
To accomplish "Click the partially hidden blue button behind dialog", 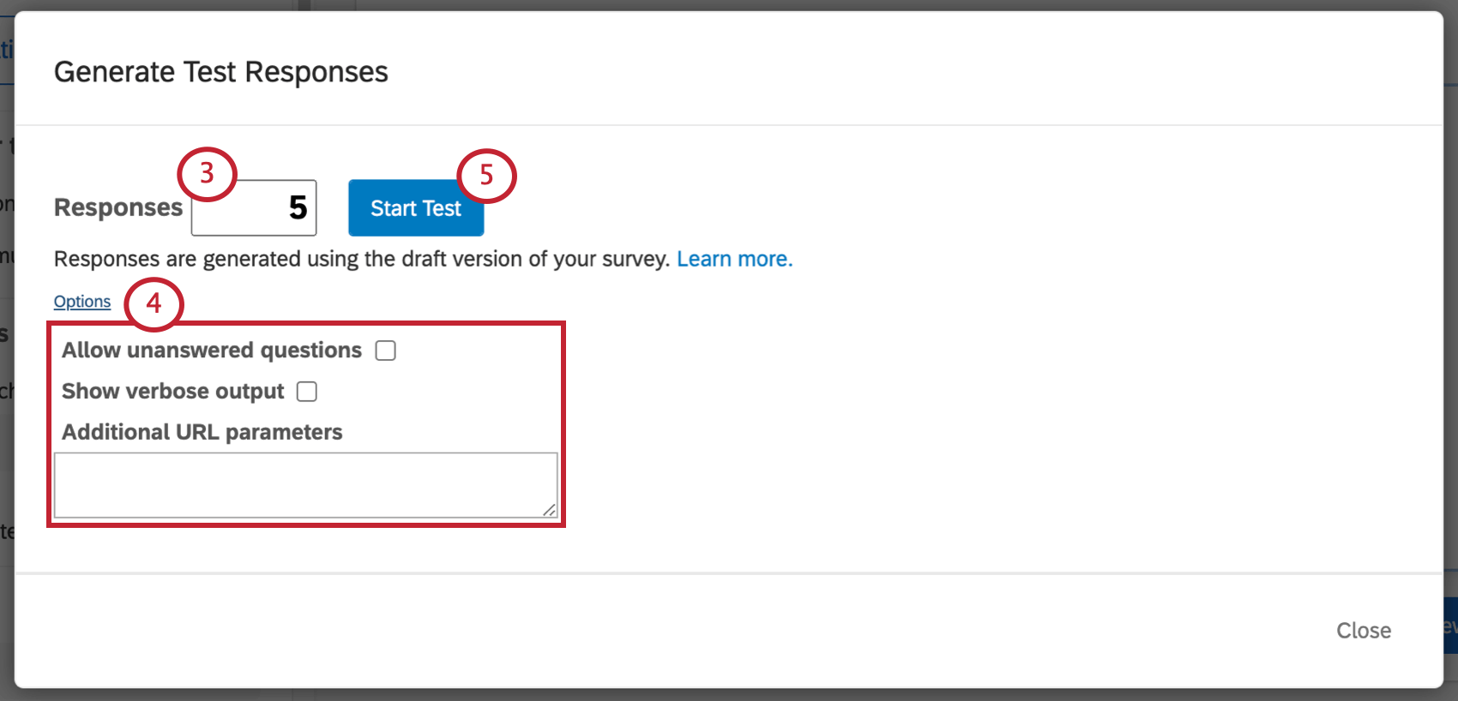I will [1450, 626].
